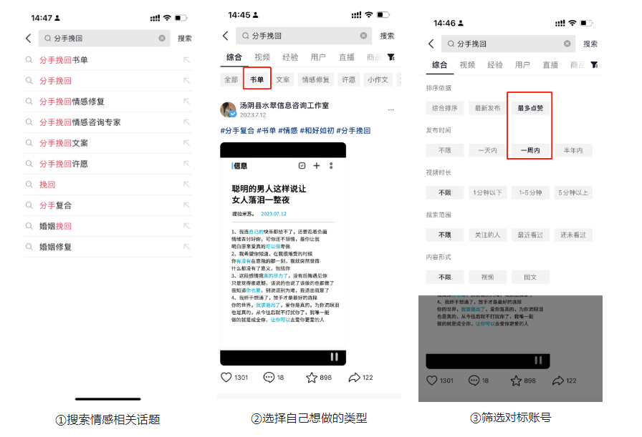Fill arrow icon beside 分手挽回书单
642x437 pixels.
click(186, 60)
